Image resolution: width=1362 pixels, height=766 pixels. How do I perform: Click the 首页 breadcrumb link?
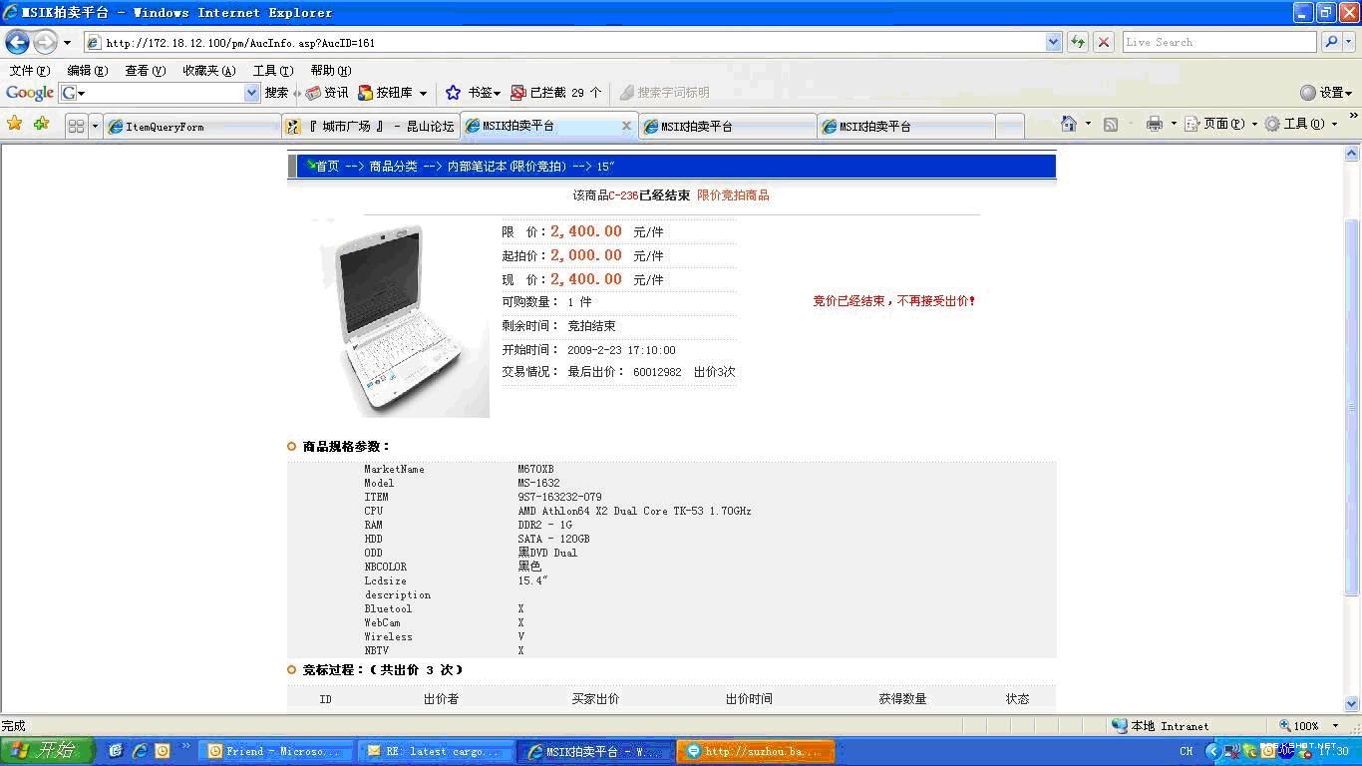[327, 167]
